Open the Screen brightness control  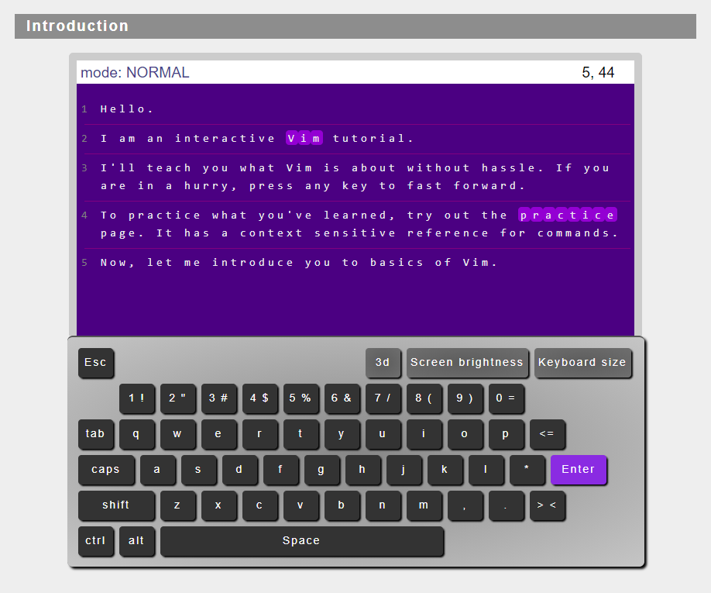point(467,362)
